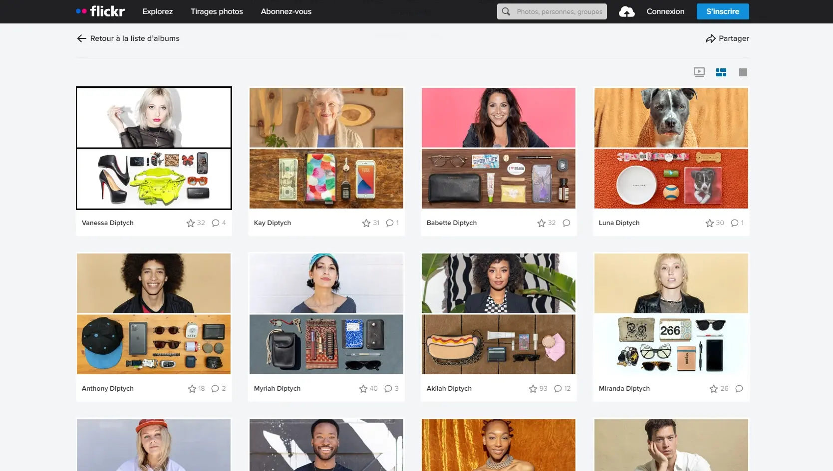833x471 pixels.
Task: Open comments on Miranda Diptych
Action: point(739,389)
